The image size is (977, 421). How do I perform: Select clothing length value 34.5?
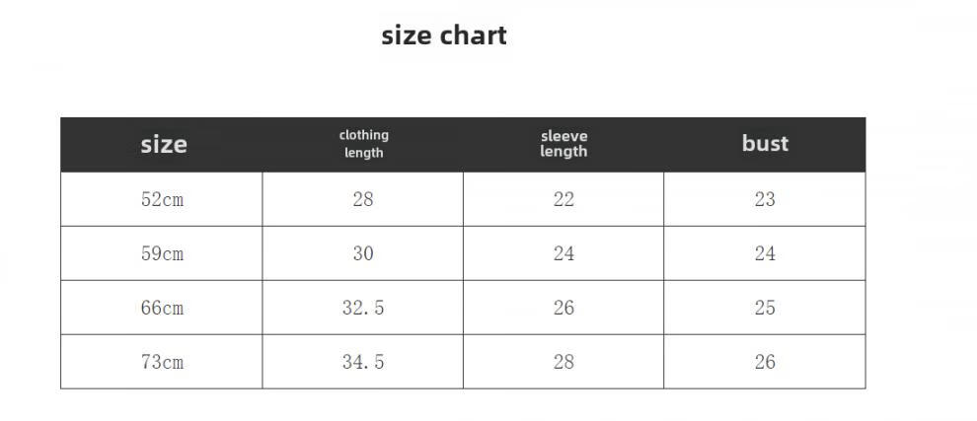[x=363, y=362]
